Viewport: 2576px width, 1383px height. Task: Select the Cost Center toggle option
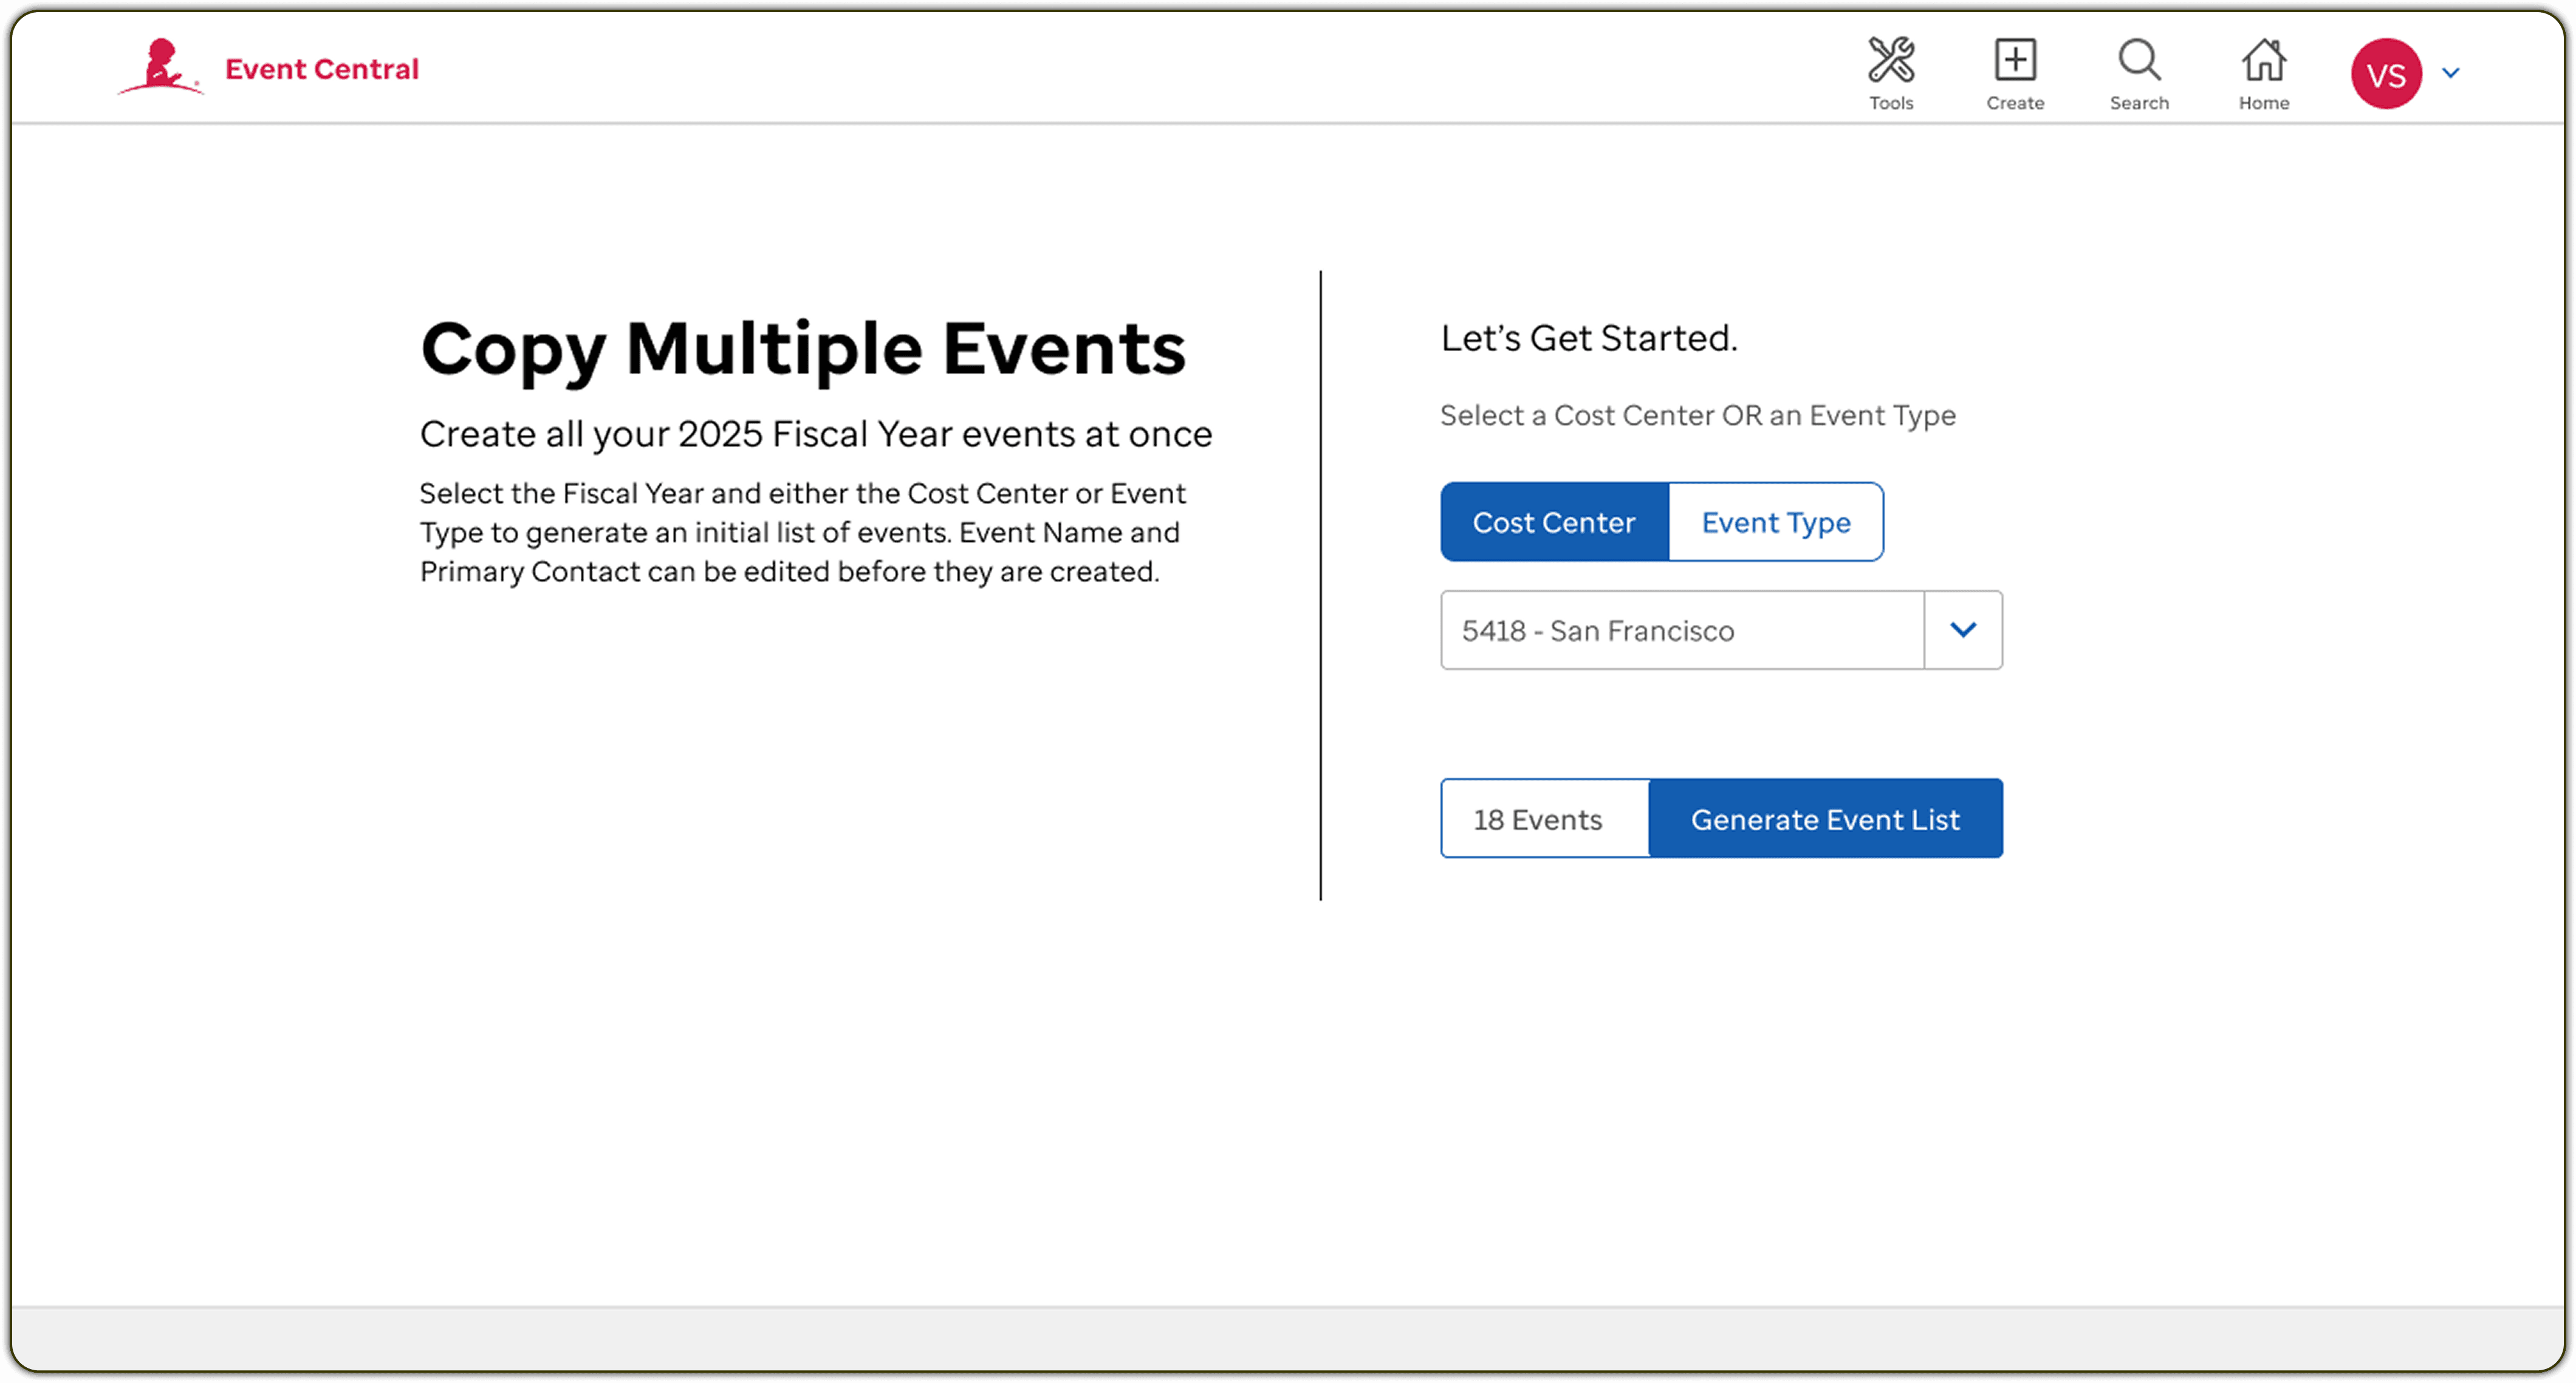click(x=1554, y=522)
